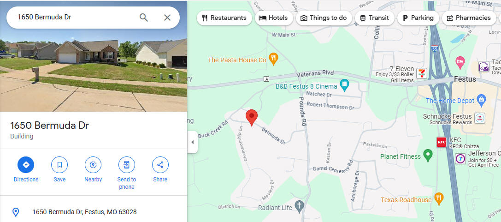
Task: Clear the search with the X icon
Action: pyautogui.click(x=167, y=18)
